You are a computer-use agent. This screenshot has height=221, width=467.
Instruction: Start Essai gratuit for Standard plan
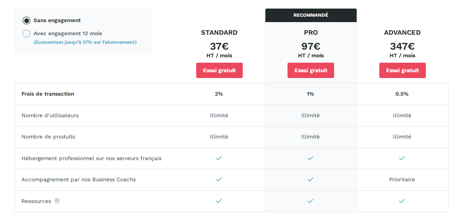(219, 70)
